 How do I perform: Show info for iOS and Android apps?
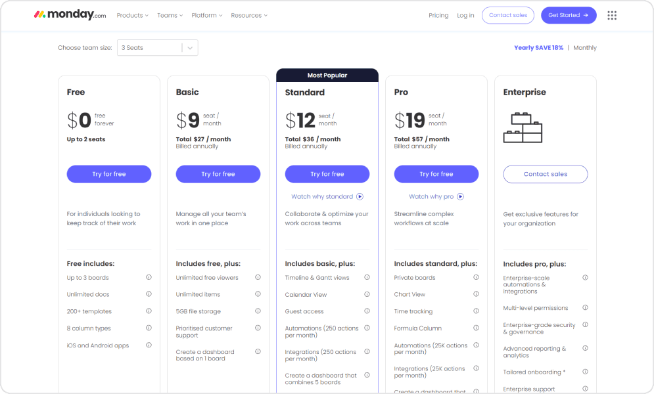tap(149, 345)
